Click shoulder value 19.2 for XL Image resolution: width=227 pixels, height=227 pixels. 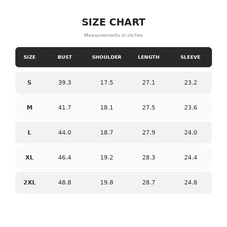pyautogui.click(x=107, y=157)
